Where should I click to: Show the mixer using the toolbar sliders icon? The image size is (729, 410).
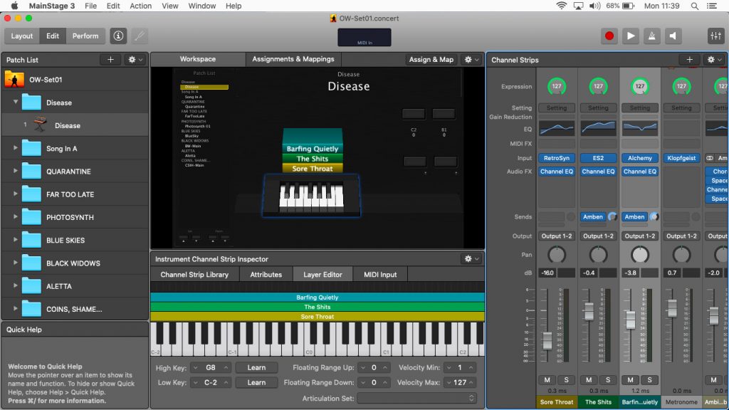[715, 36]
